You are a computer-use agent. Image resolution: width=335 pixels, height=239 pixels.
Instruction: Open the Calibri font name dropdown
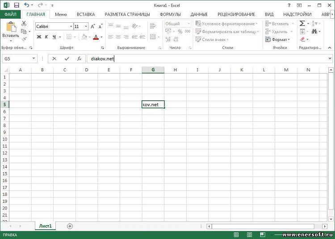71,26
